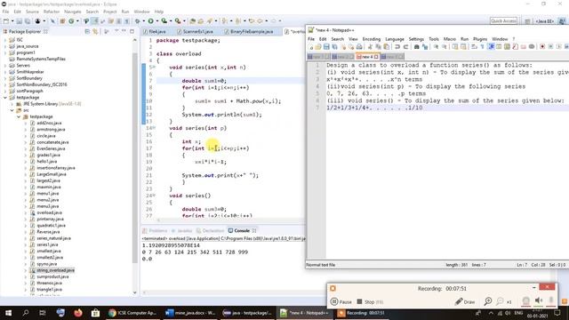This screenshot has height=320, width=569.
Task: Click the Firefox taskbar icon
Action: [x=77, y=313]
